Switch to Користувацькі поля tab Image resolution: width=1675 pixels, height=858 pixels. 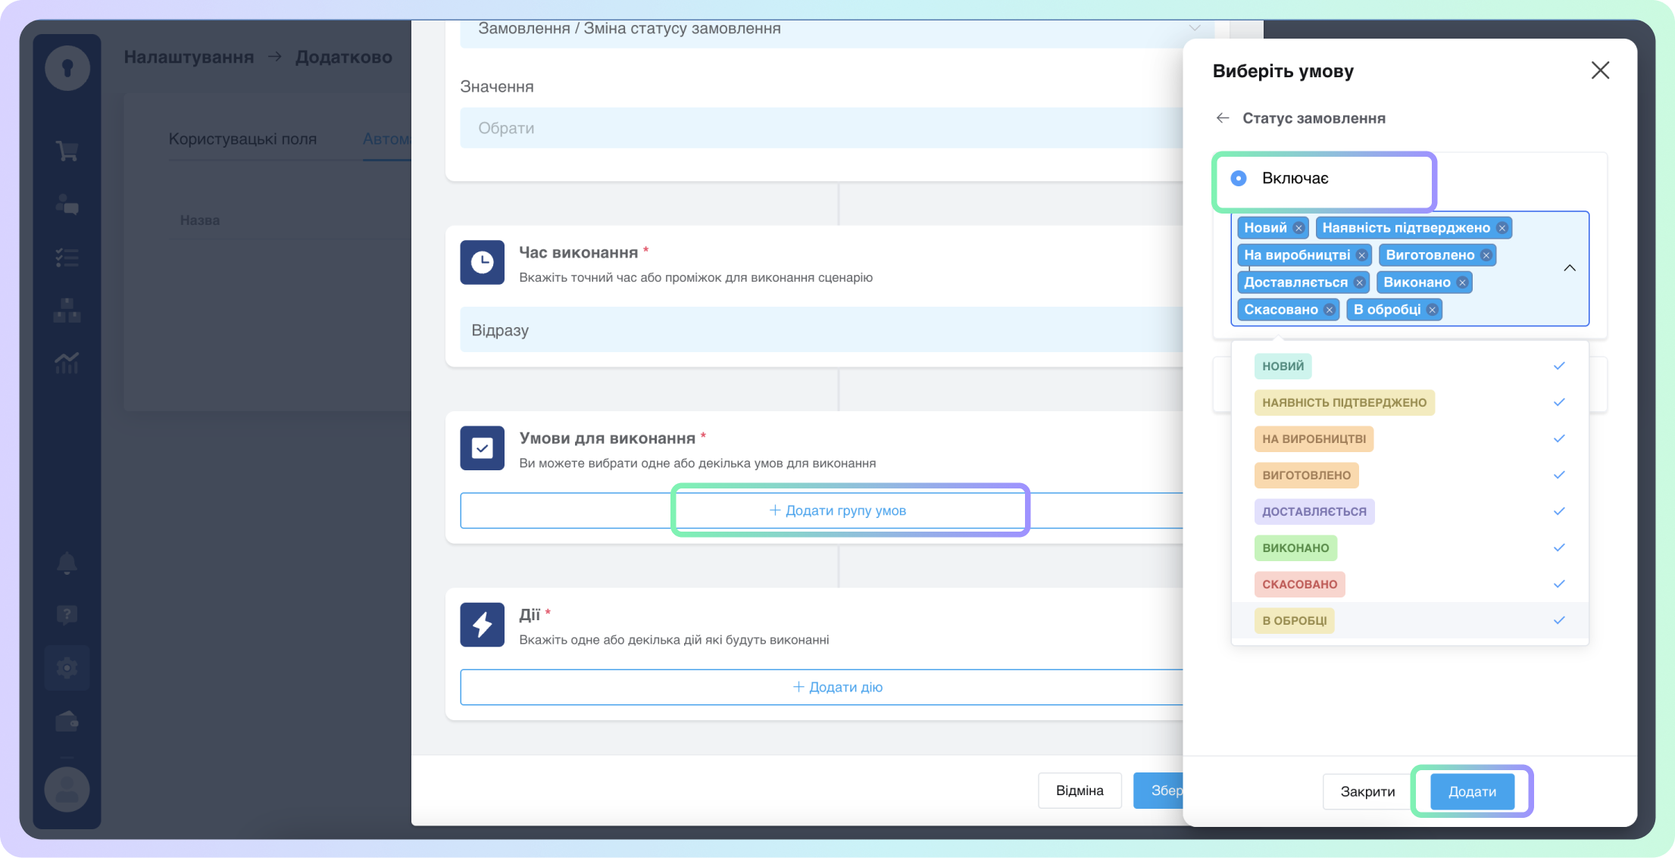(x=242, y=139)
